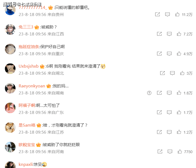Screen dimensions: 196x168
Task: Like 欧貌宝宝's comment with 7750 likes
Action: [x=180, y=151]
